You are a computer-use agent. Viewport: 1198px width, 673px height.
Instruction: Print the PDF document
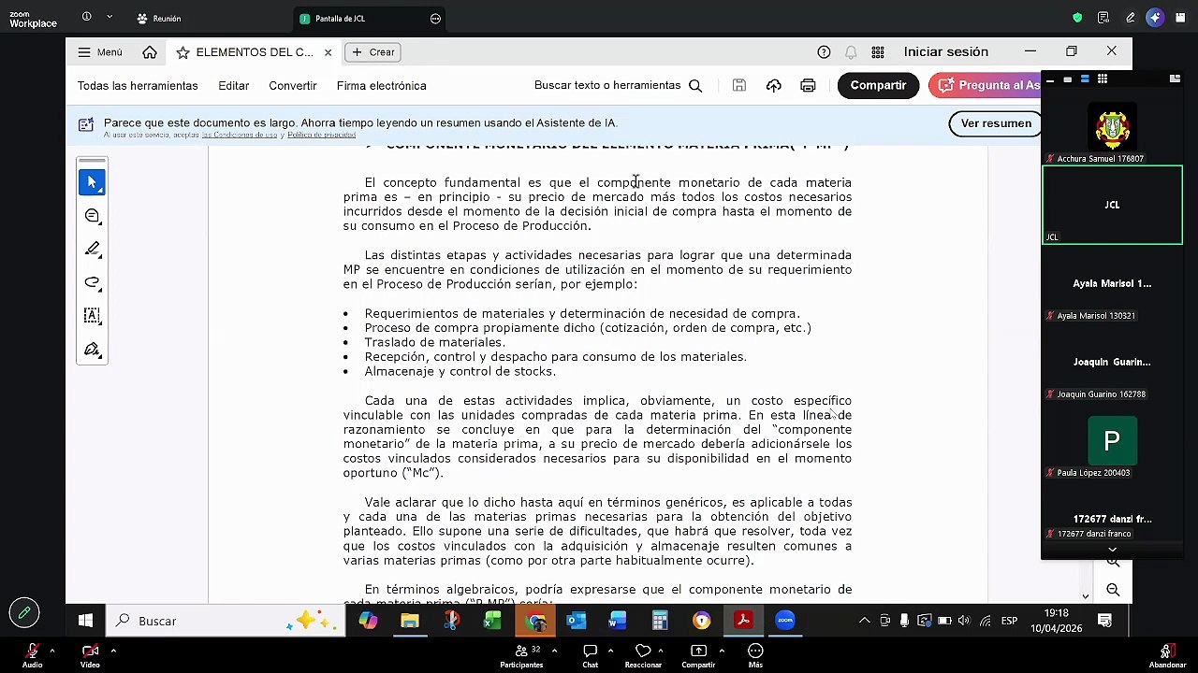point(808,86)
